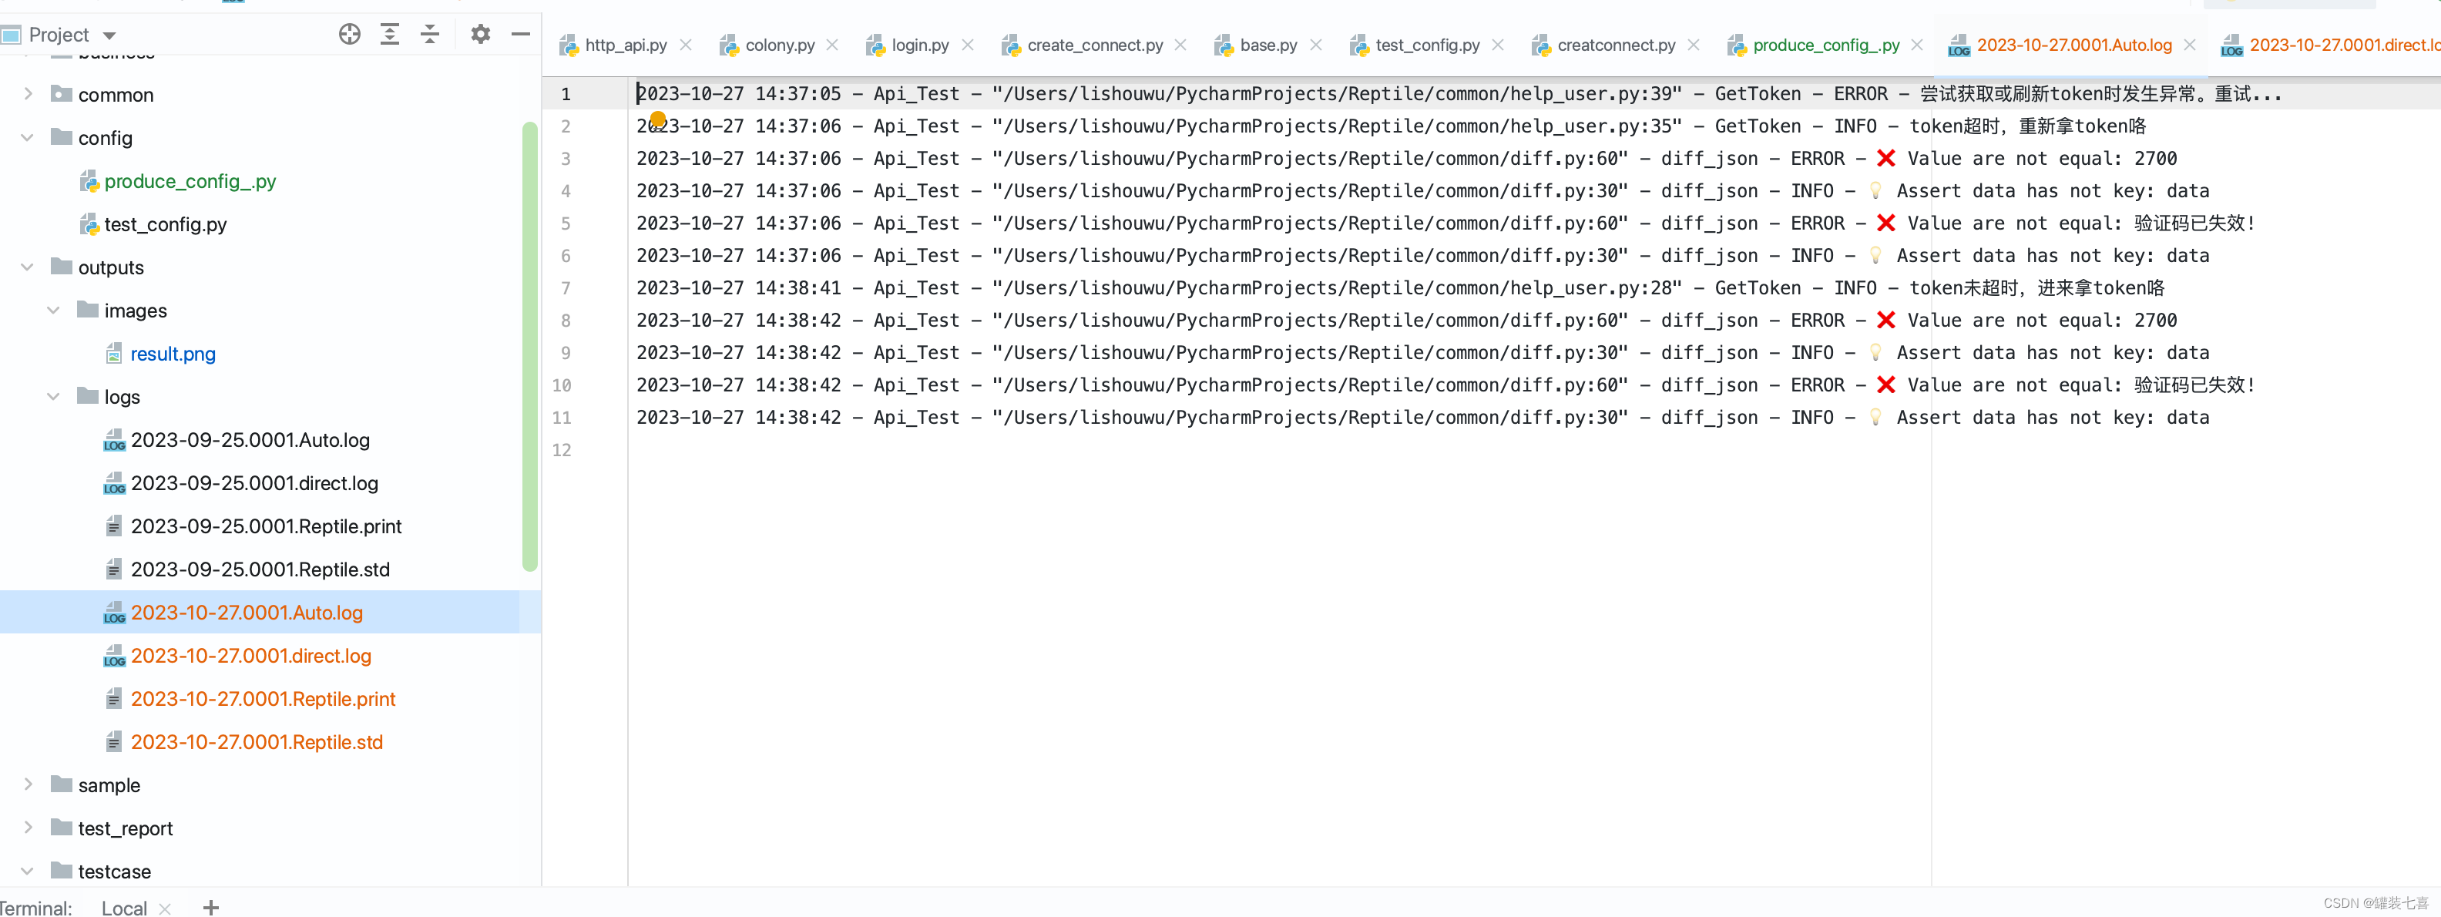
Task: Collapse the logs folder
Action: pos(54,396)
